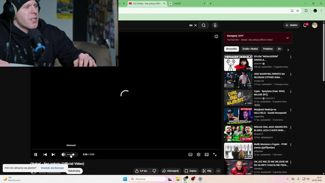Click the Utwórz create button
325x183 pixels.
pos(291,25)
